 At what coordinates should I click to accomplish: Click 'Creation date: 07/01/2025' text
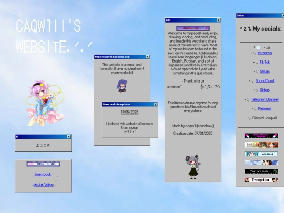192,133
